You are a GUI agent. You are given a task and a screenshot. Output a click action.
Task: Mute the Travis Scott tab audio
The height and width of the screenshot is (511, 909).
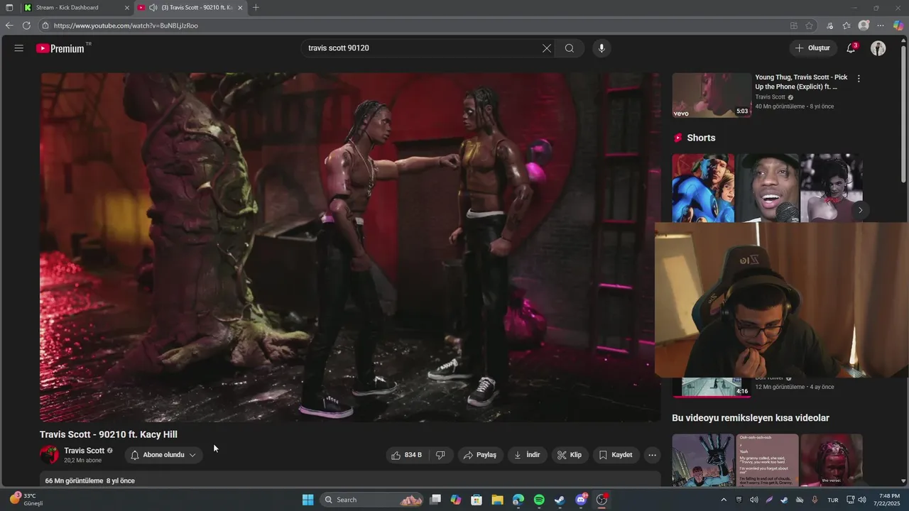(x=153, y=7)
